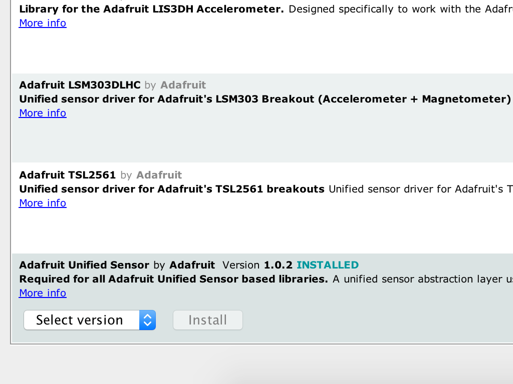Click 'Required for all Adafruit Unified Sensor' description

173,279
